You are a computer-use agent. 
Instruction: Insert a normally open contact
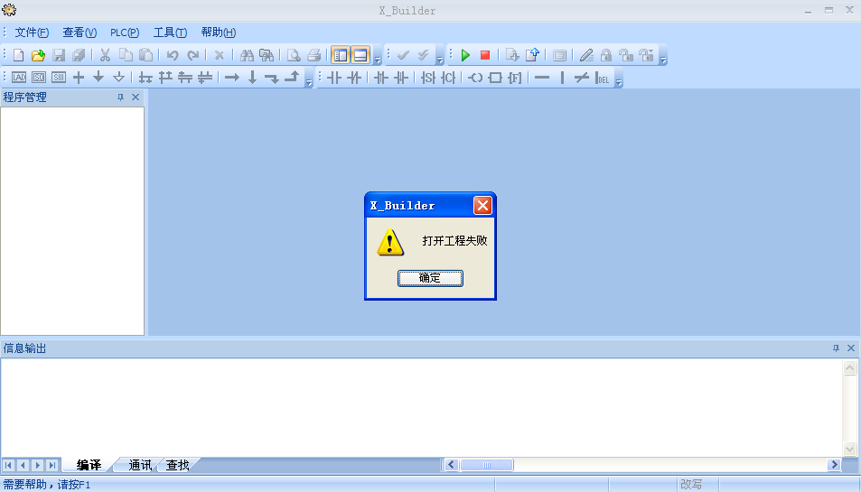pyautogui.click(x=333, y=78)
